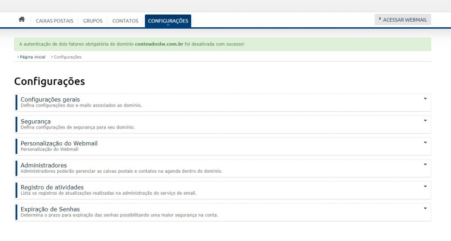
Task: Click description 'Defina configurações de segurança para seu domínio'
Action: [78, 127]
